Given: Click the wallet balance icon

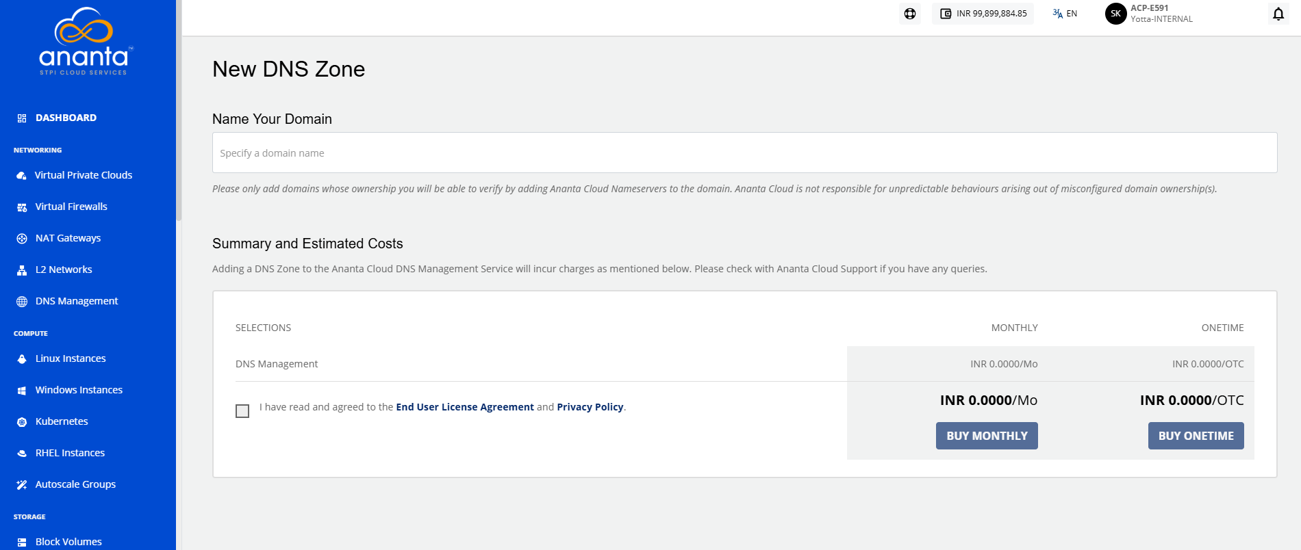Looking at the screenshot, I should [946, 14].
